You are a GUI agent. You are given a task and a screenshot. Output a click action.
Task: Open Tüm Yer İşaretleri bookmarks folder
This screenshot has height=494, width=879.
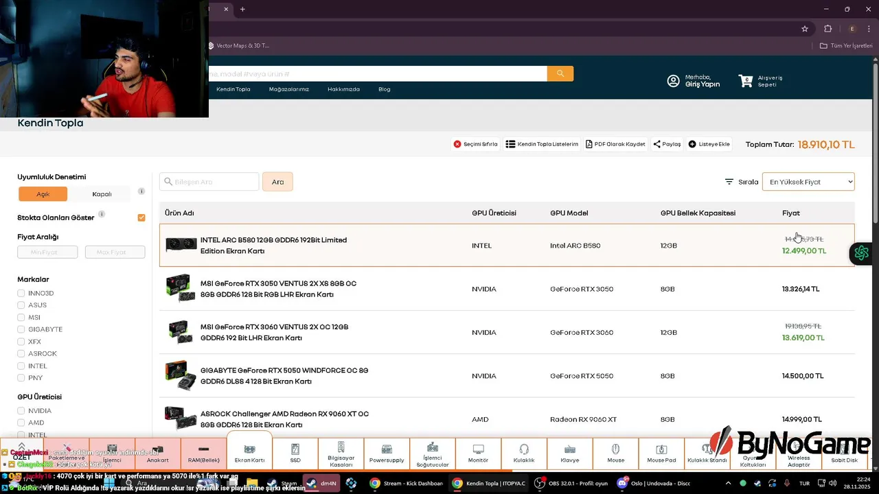pos(846,45)
